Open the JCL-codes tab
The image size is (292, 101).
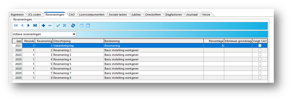click(34, 15)
